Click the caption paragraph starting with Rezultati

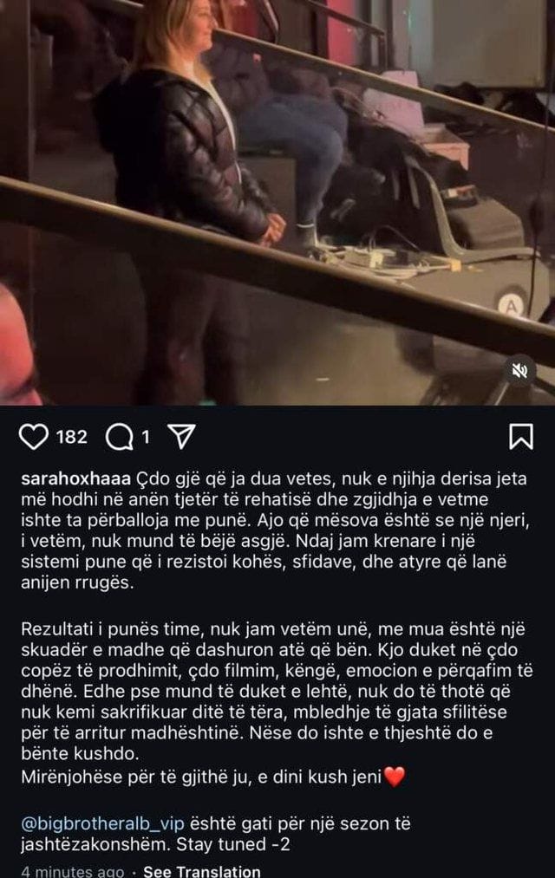coord(277,691)
